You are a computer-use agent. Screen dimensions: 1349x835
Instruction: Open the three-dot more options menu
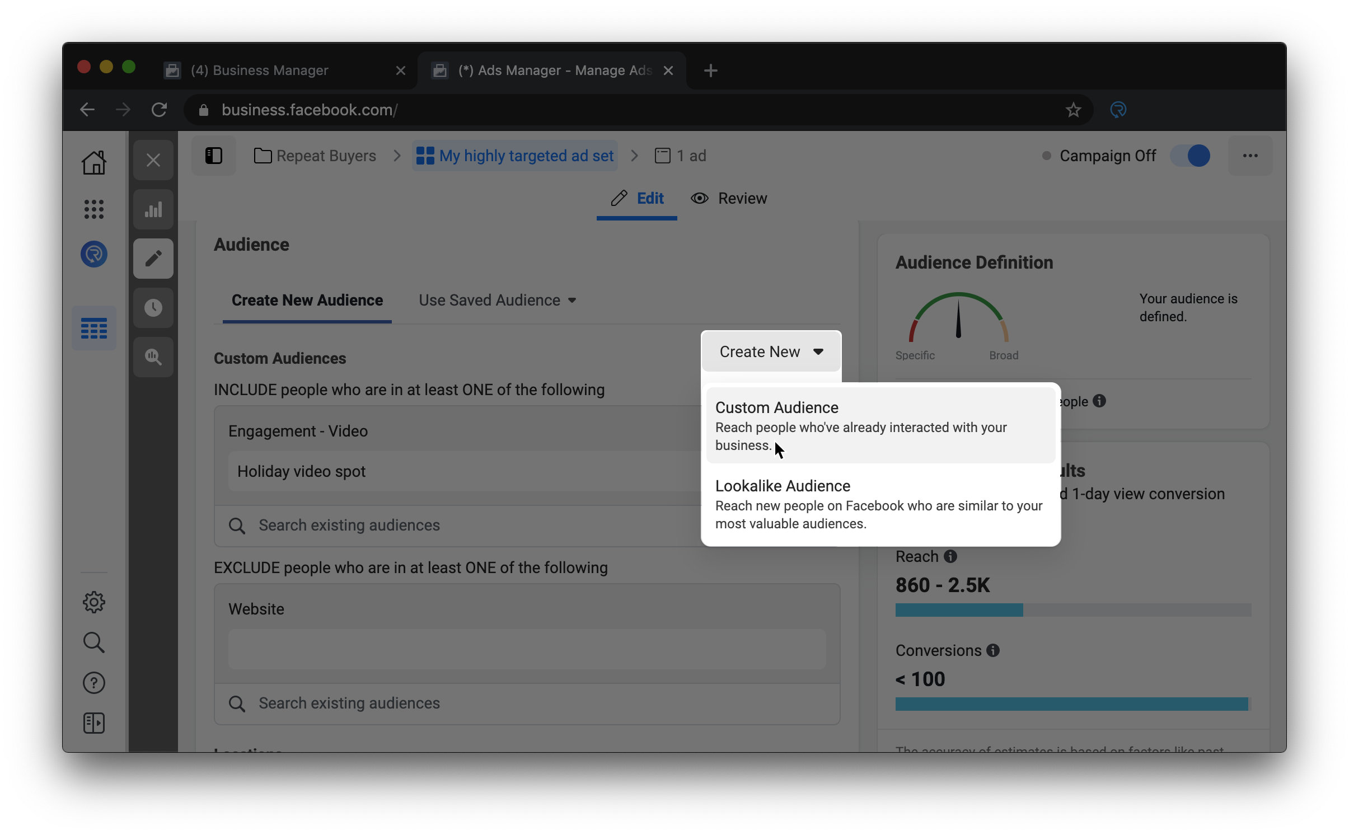(x=1250, y=156)
